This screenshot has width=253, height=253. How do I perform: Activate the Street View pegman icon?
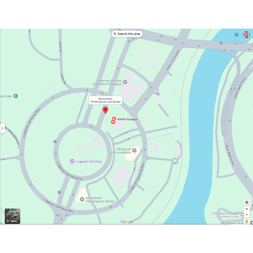247,221
